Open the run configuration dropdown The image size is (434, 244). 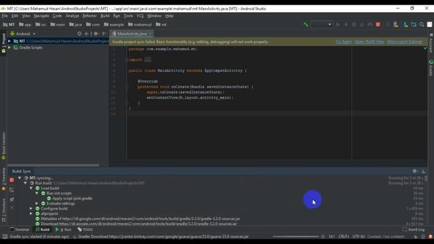[321, 24]
